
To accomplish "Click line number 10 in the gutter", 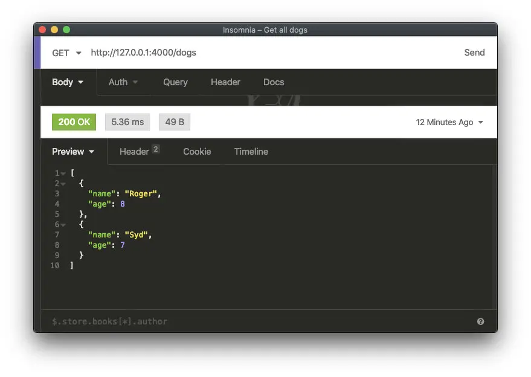I will 55,266.
